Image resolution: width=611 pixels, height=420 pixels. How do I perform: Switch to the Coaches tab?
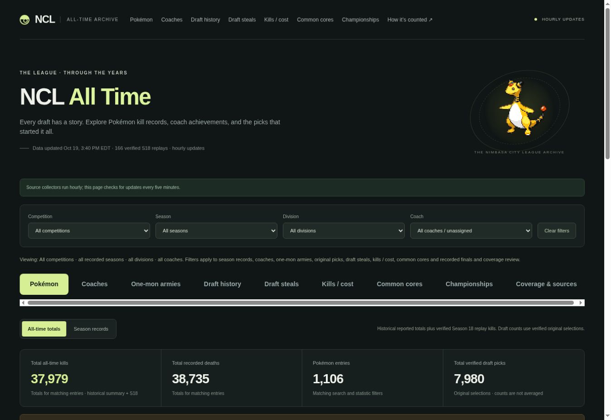pyautogui.click(x=95, y=284)
